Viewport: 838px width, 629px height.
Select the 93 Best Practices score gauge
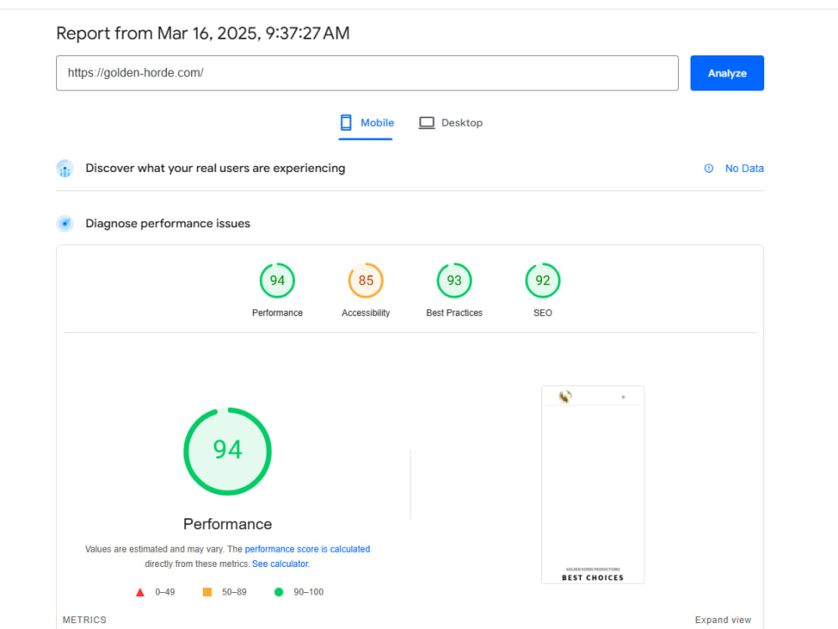(453, 280)
